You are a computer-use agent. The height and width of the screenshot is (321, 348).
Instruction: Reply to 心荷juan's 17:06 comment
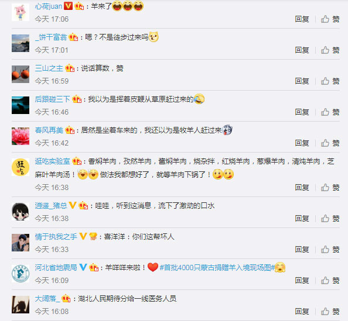[302, 19]
